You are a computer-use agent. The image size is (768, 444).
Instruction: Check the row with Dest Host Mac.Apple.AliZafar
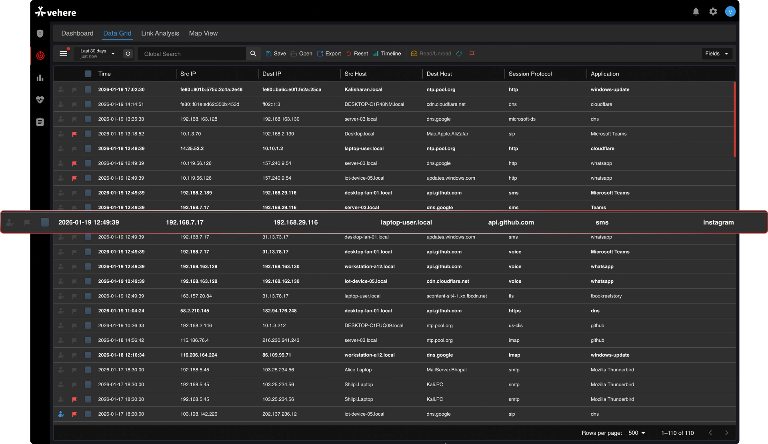(88, 134)
